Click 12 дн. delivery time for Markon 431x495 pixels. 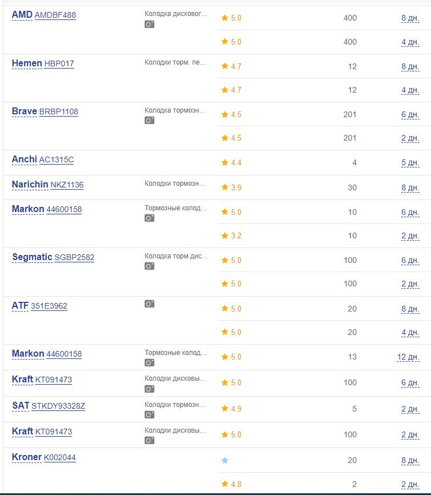[x=408, y=357]
